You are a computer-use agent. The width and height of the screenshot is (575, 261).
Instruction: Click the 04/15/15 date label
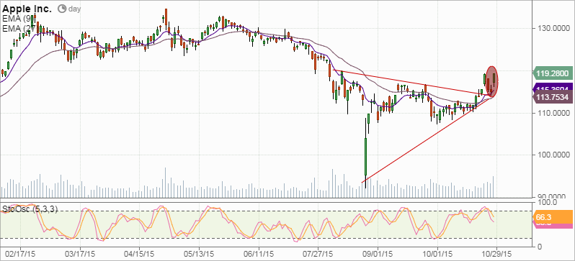click(139, 253)
